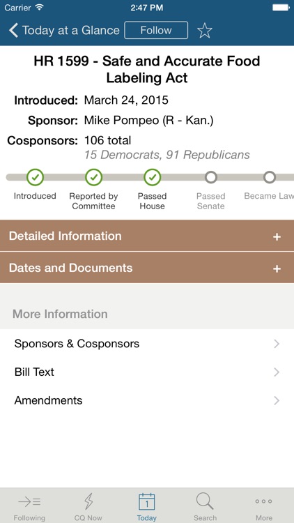The image size is (294, 523).
Task: Expand the Detailed Information section
Action: coord(147,236)
